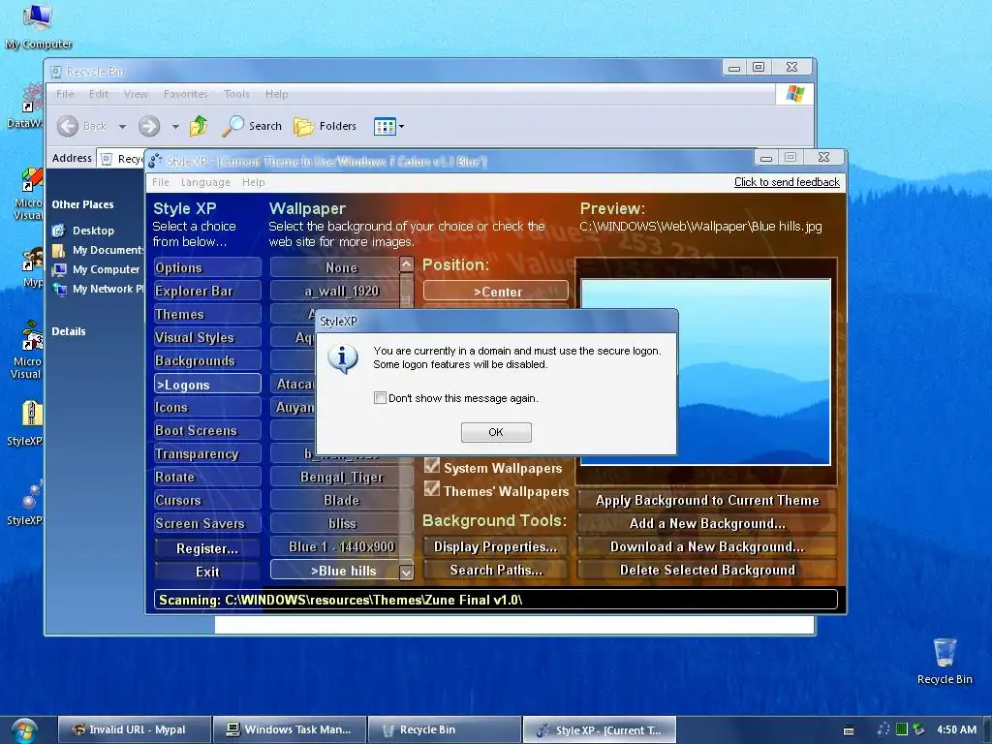Screen dimensions: 992x744
Task: Expand Forward history dropdown arrow
Action: [175, 127]
